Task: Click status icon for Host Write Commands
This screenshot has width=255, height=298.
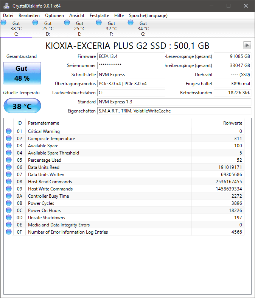Action: [x=9, y=189]
